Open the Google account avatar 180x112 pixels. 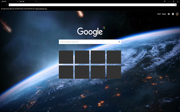pos(177,14)
